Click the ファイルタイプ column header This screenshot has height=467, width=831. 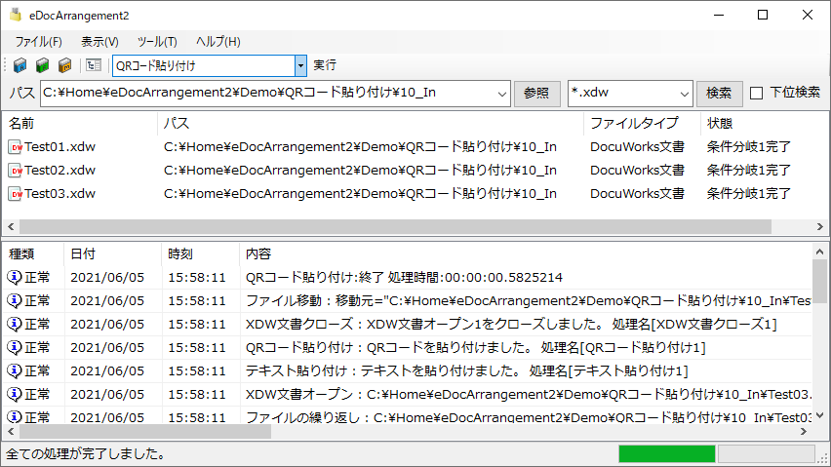(x=643, y=124)
